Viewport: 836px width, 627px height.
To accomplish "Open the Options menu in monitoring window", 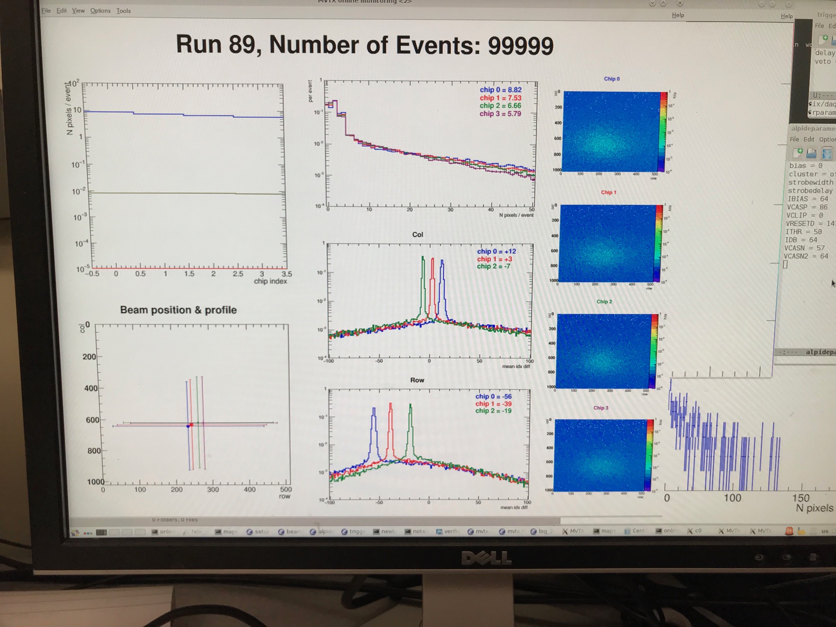I will pos(100,10).
